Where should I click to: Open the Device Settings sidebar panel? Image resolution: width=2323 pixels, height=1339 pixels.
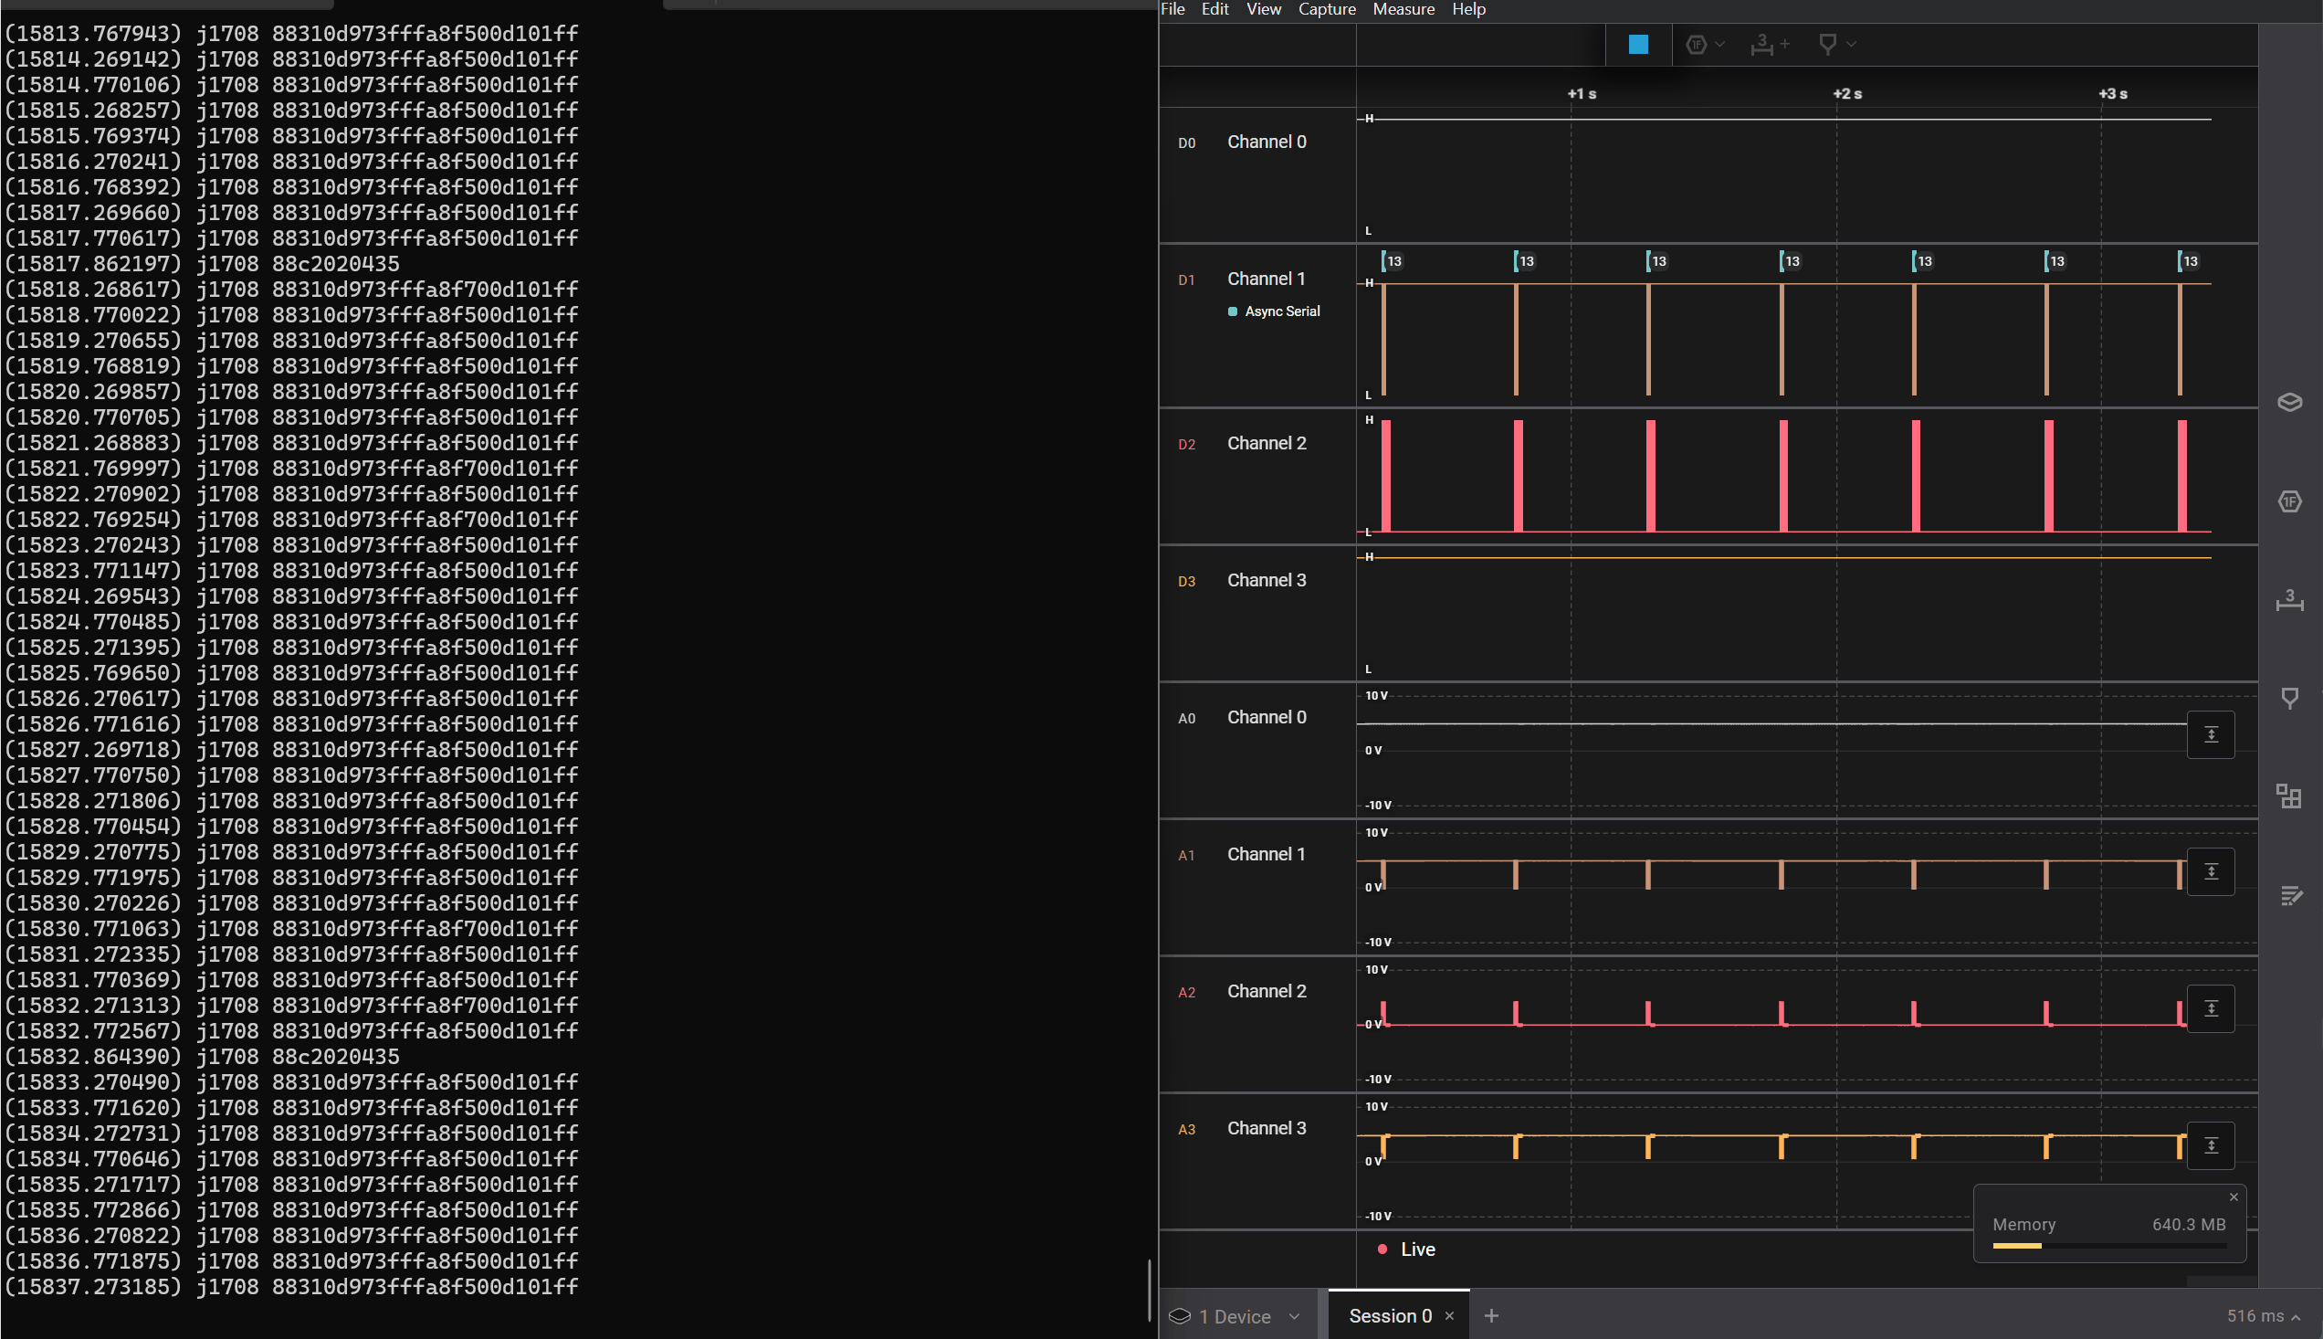point(2289,403)
